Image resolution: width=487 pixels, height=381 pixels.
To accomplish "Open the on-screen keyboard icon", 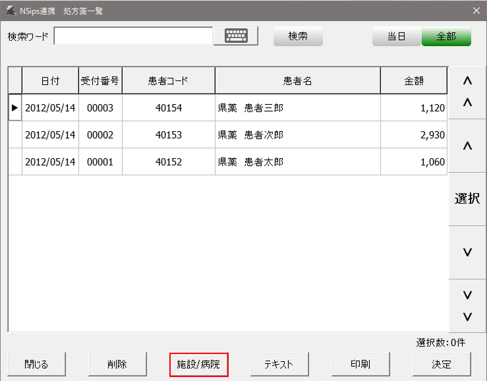I will click(235, 36).
